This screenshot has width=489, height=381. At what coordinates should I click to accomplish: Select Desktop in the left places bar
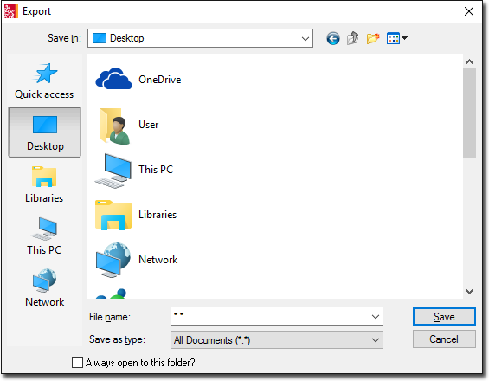click(x=44, y=132)
